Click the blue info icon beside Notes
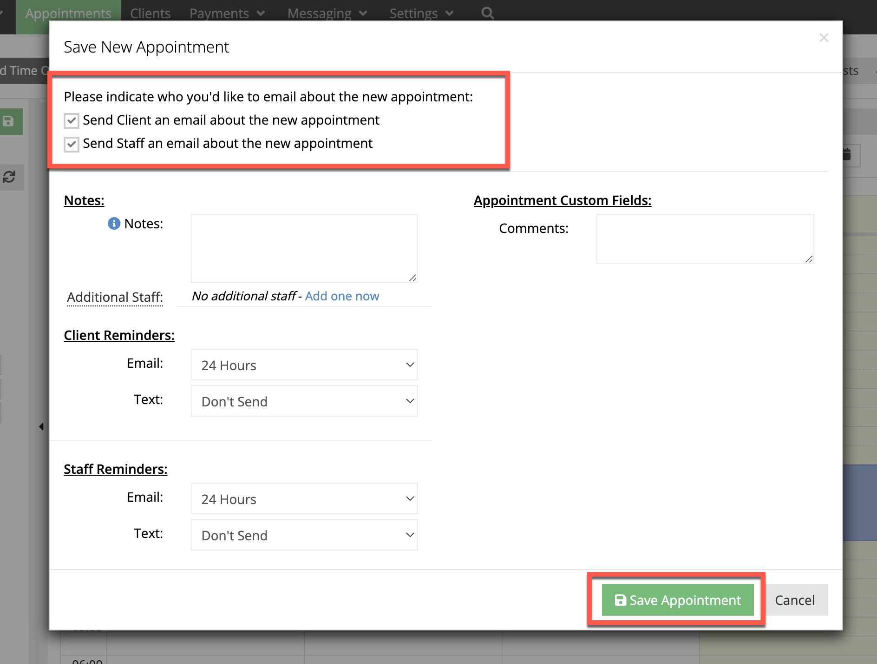This screenshot has width=877, height=664. (x=114, y=224)
